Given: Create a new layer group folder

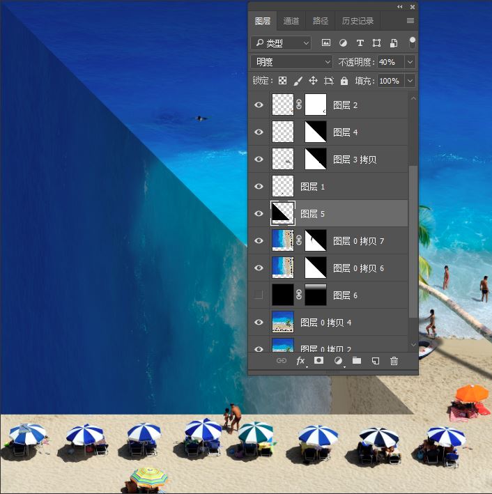Looking at the screenshot, I should pyautogui.click(x=357, y=360).
